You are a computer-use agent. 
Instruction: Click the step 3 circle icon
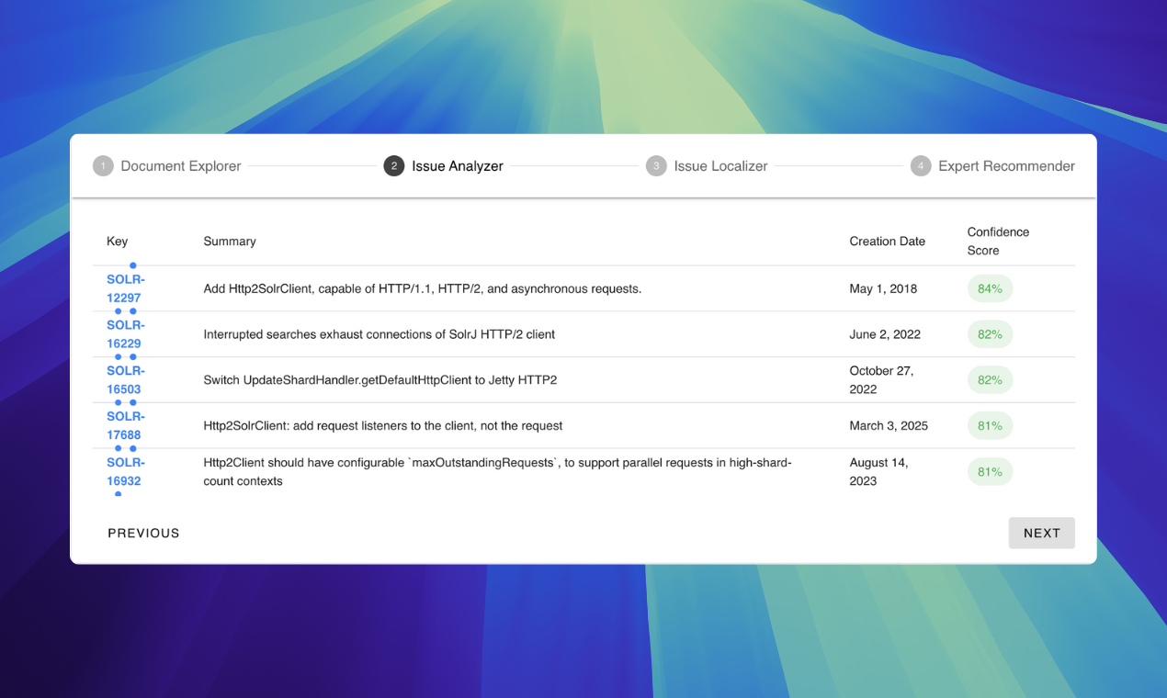656,166
